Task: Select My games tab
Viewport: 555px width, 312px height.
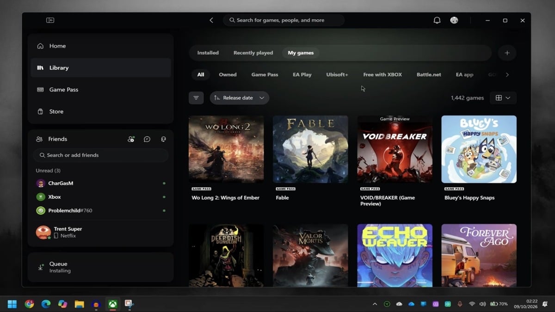Action: pos(301,53)
